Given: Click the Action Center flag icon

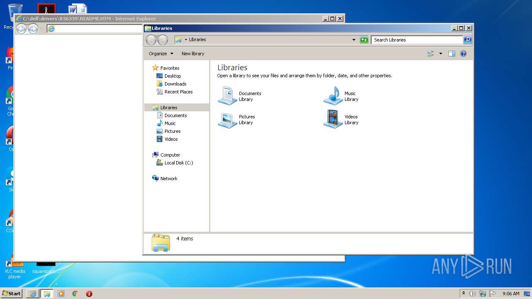Looking at the screenshot, I should coord(493,294).
